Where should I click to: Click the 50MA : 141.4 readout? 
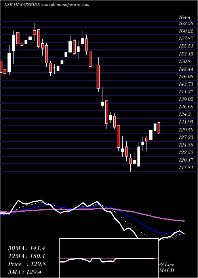(27, 248)
